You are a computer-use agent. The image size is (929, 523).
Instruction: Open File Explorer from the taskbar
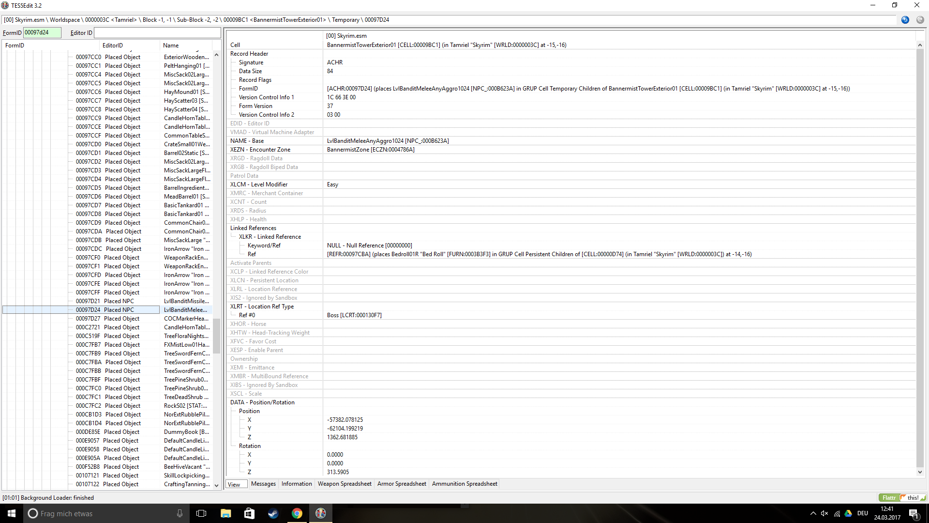tap(225, 513)
